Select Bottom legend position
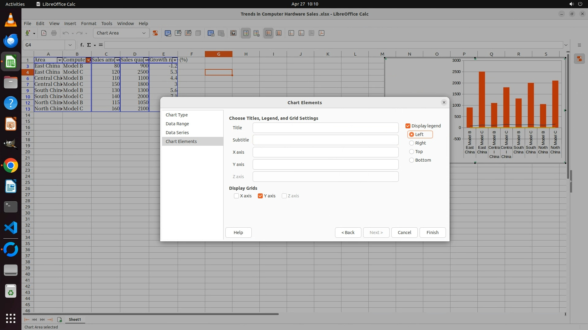588x330 pixels. coord(412,160)
